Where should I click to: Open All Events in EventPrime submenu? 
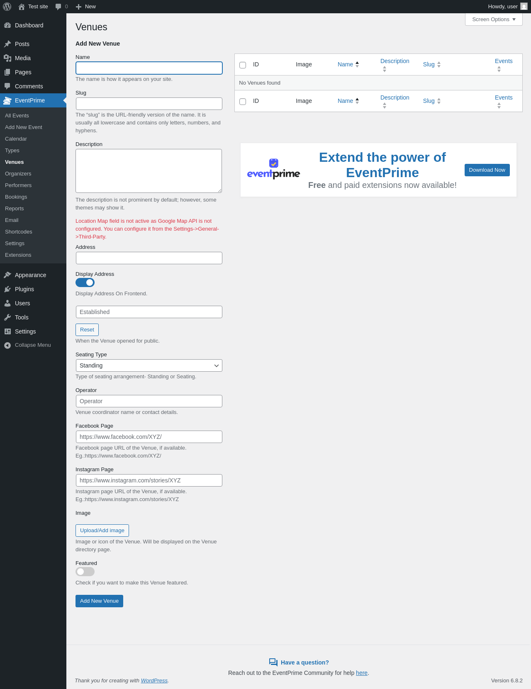[x=17, y=116]
